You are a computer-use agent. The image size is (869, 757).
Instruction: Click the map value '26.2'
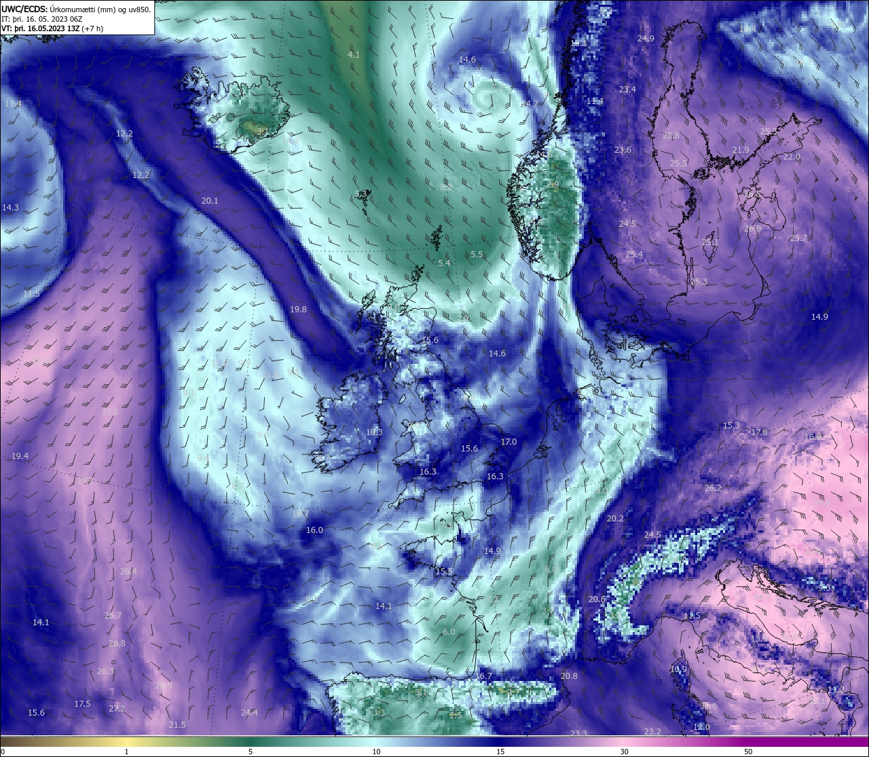click(713, 488)
